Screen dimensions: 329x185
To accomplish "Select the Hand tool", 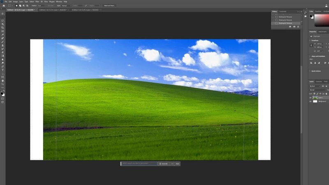I will point(2,81).
